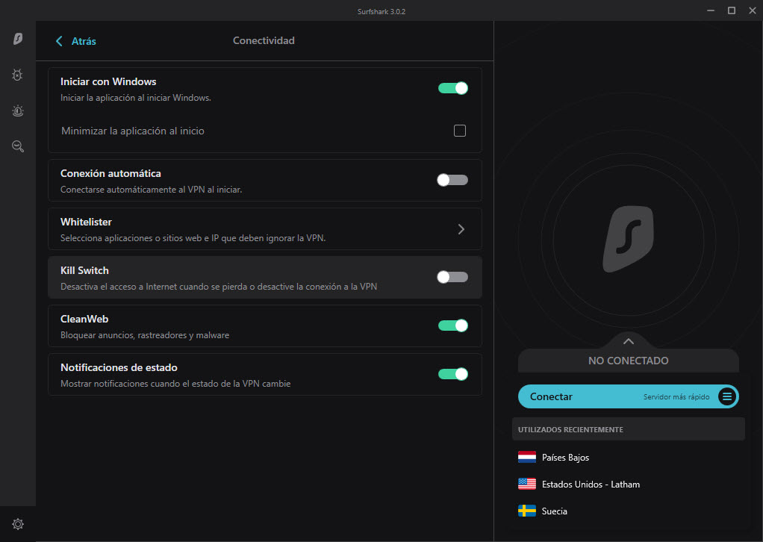The height and width of the screenshot is (542, 763).
Task: Click 'Bloquear anuncios, rastreadores y malware' description
Action: [145, 335]
